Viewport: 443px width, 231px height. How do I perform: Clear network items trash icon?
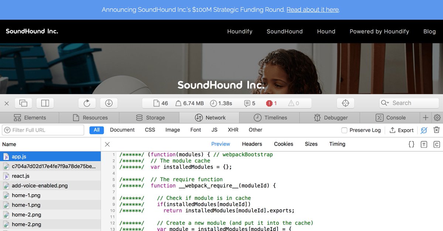tap(436, 130)
